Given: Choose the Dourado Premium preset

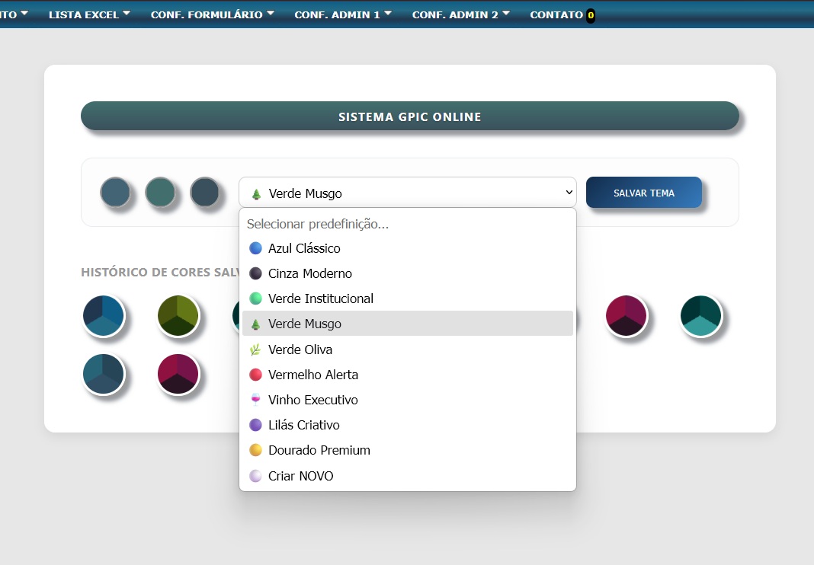Looking at the screenshot, I should tap(319, 450).
